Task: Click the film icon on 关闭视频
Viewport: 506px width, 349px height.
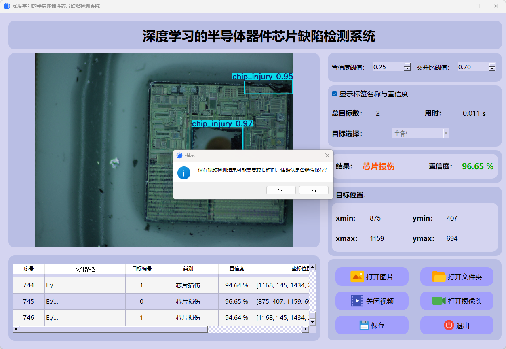Action: tap(357, 301)
